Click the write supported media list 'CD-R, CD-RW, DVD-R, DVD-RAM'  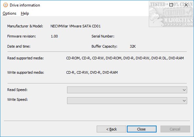[92, 72]
